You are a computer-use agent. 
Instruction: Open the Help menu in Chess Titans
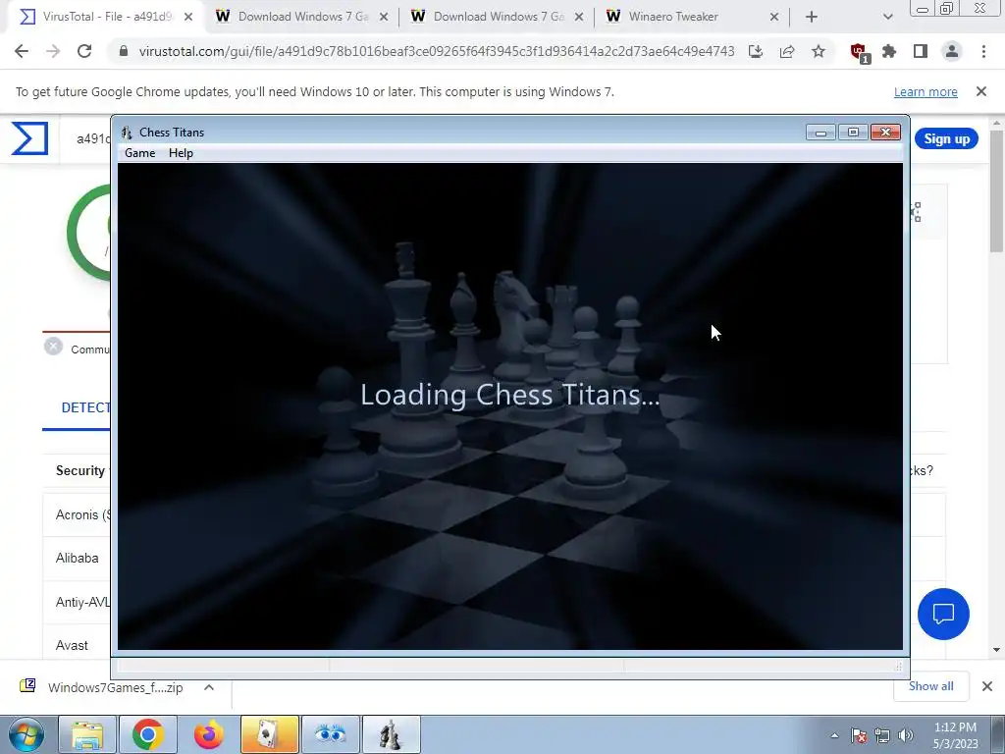coord(181,152)
